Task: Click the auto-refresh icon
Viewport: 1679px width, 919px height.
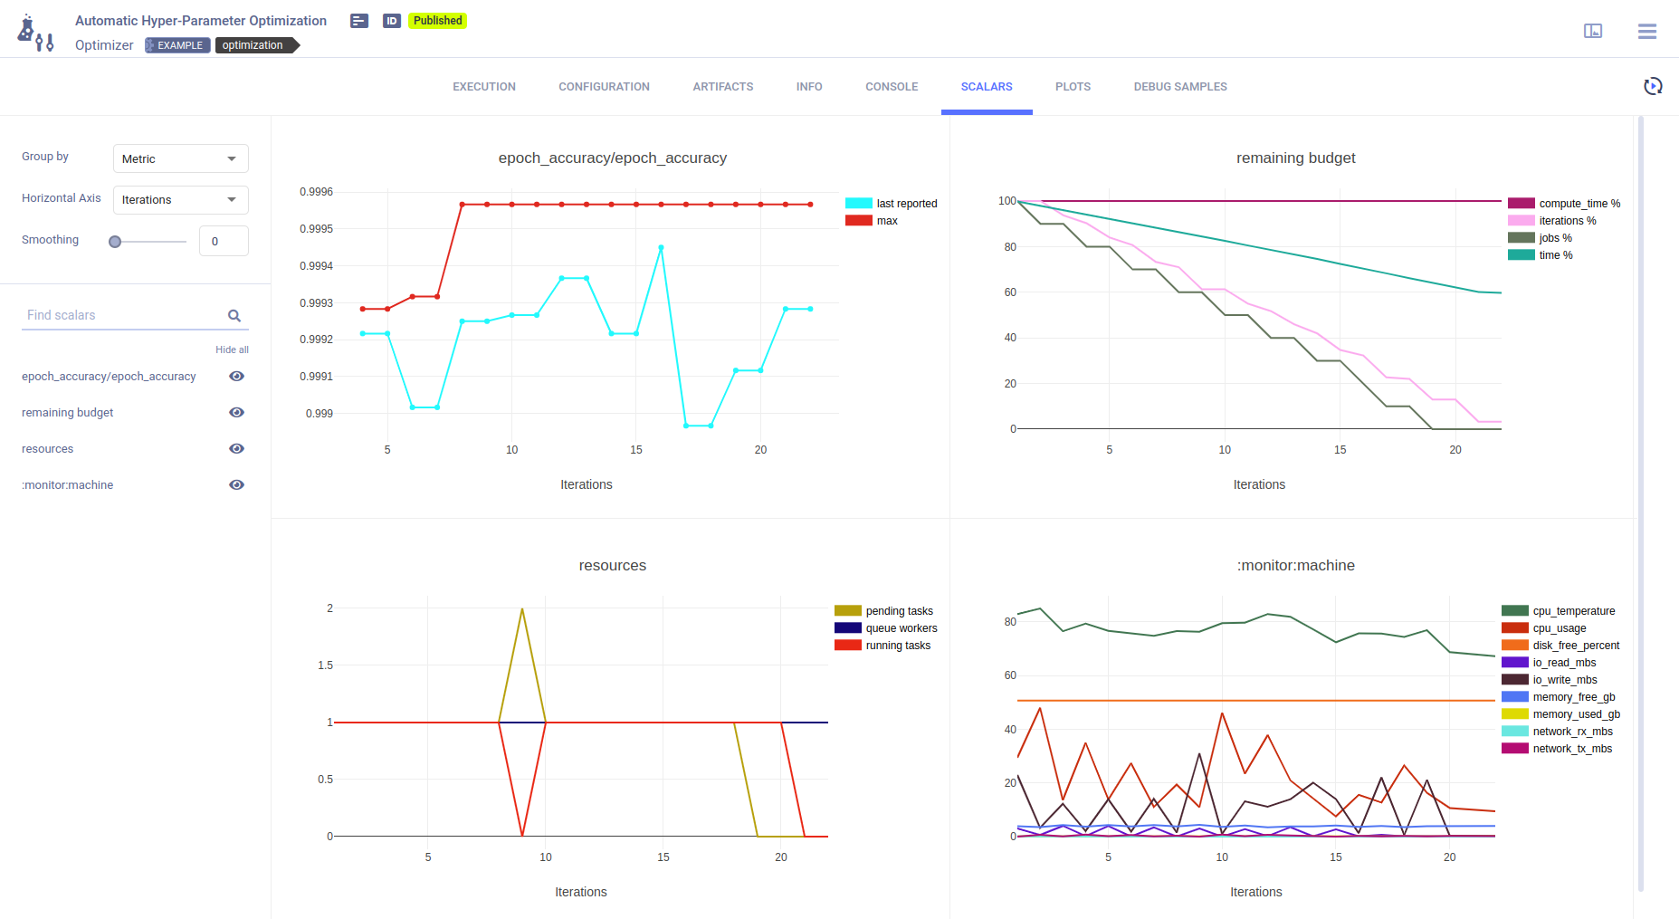Action: tap(1653, 86)
